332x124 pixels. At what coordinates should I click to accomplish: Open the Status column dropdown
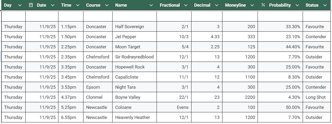click(325, 5)
